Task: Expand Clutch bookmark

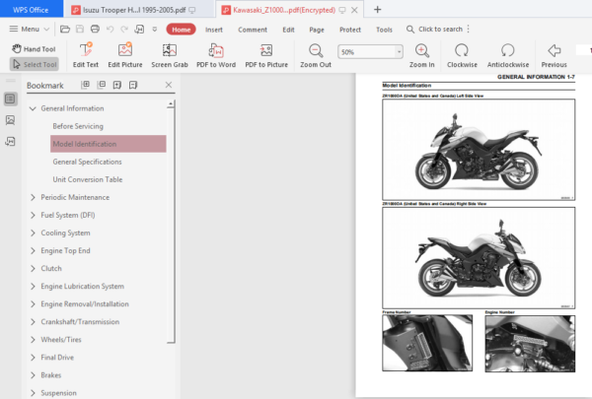Action: (x=33, y=269)
